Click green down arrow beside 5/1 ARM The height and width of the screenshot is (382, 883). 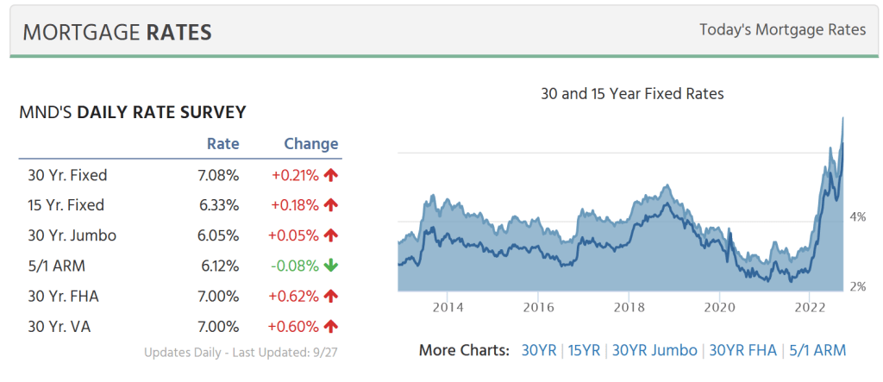(331, 266)
